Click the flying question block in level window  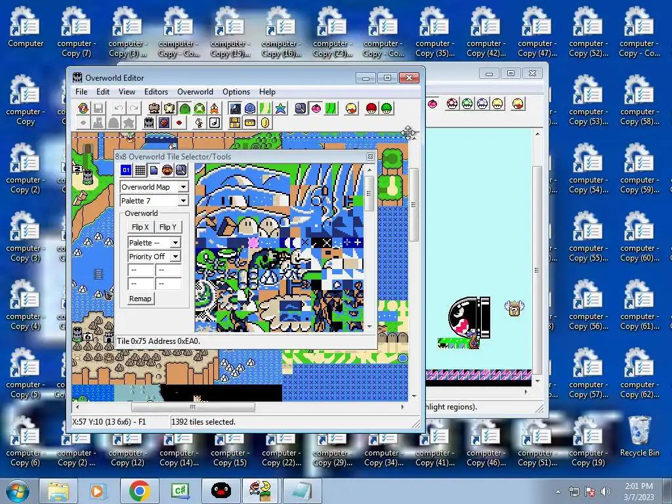[x=514, y=308]
